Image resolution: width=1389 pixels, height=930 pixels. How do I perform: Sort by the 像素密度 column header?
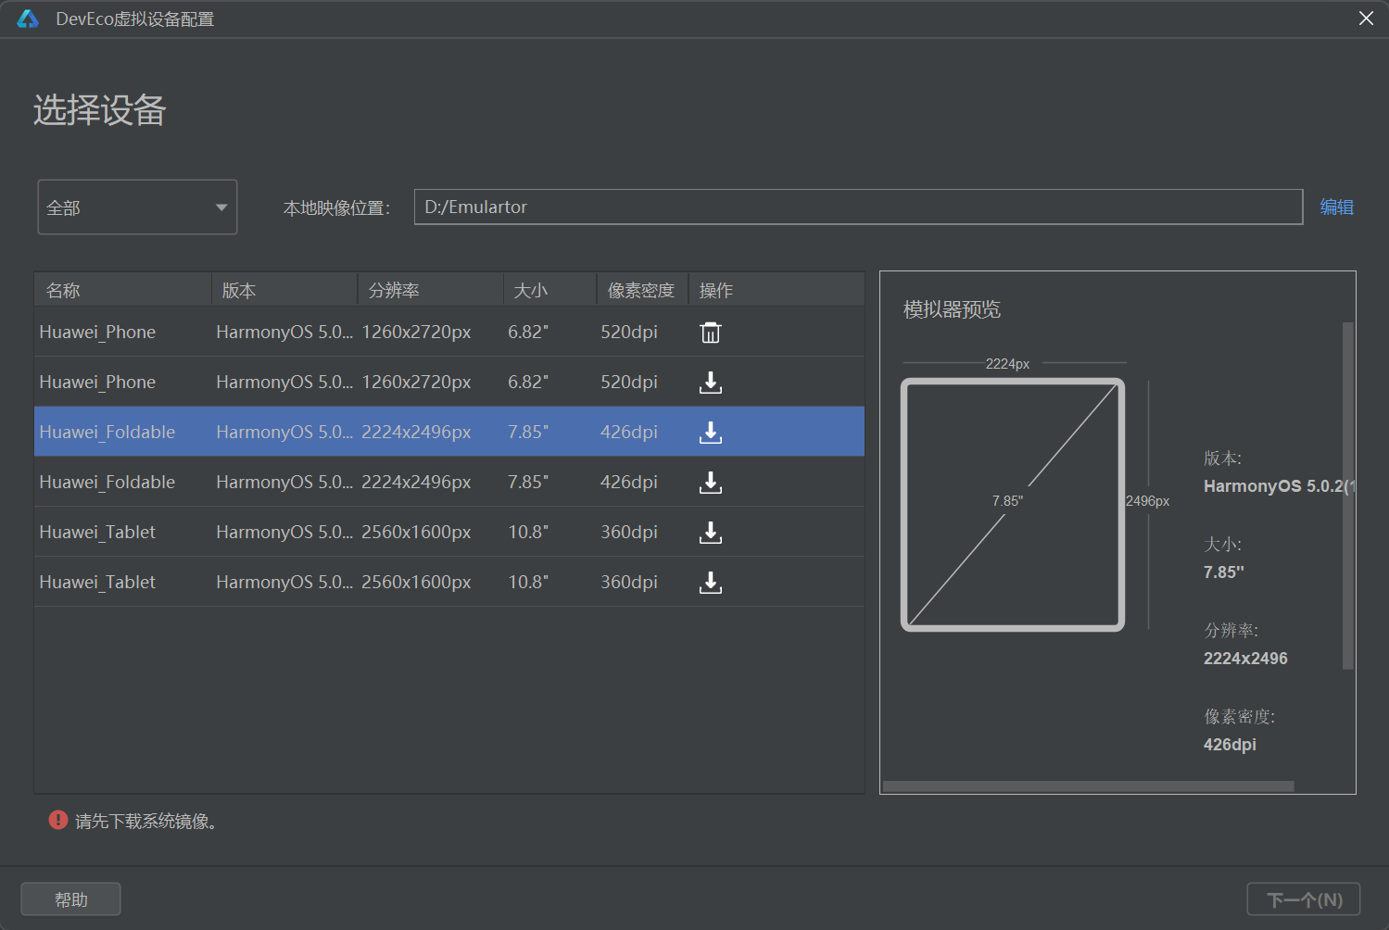click(x=642, y=290)
